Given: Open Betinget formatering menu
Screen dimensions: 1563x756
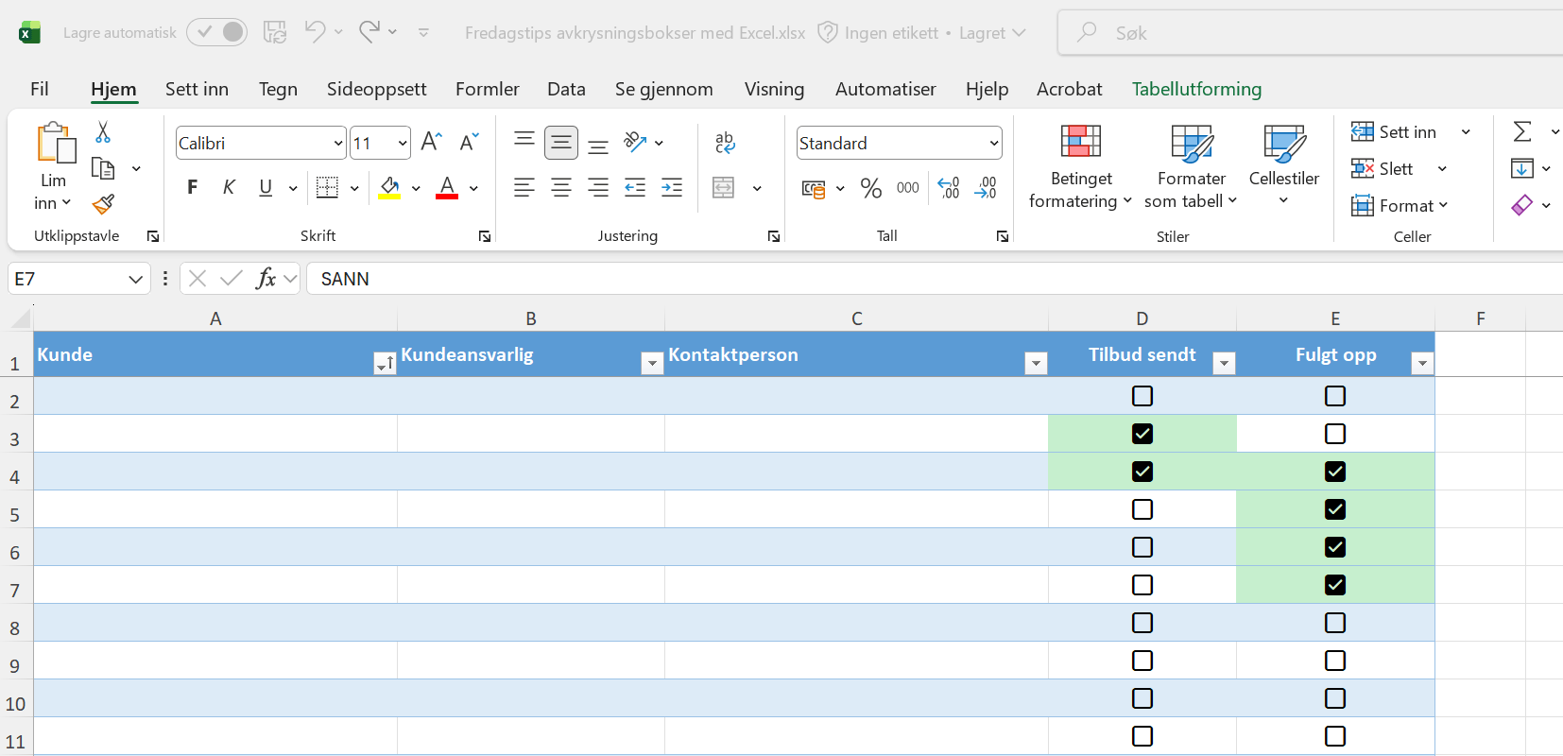Looking at the screenshot, I should point(1081,166).
